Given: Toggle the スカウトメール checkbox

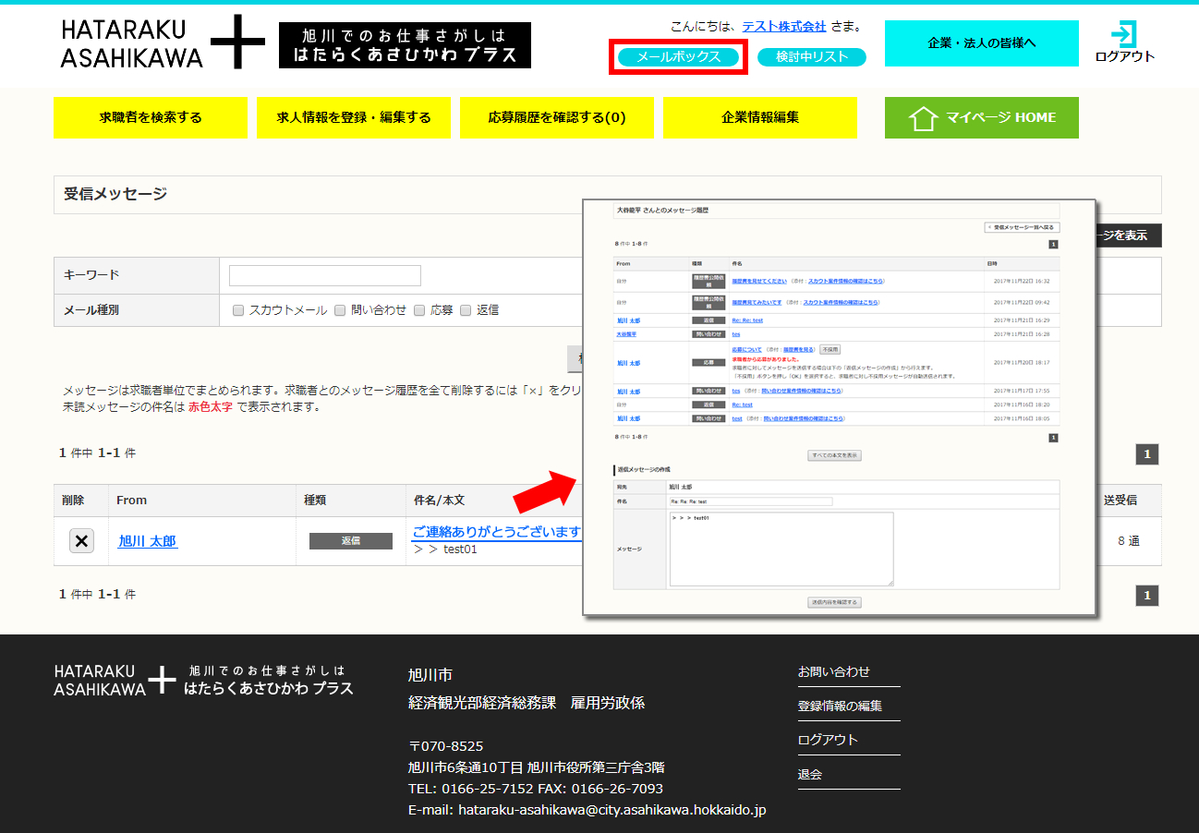Looking at the screenshot, I should coord(238,310).
